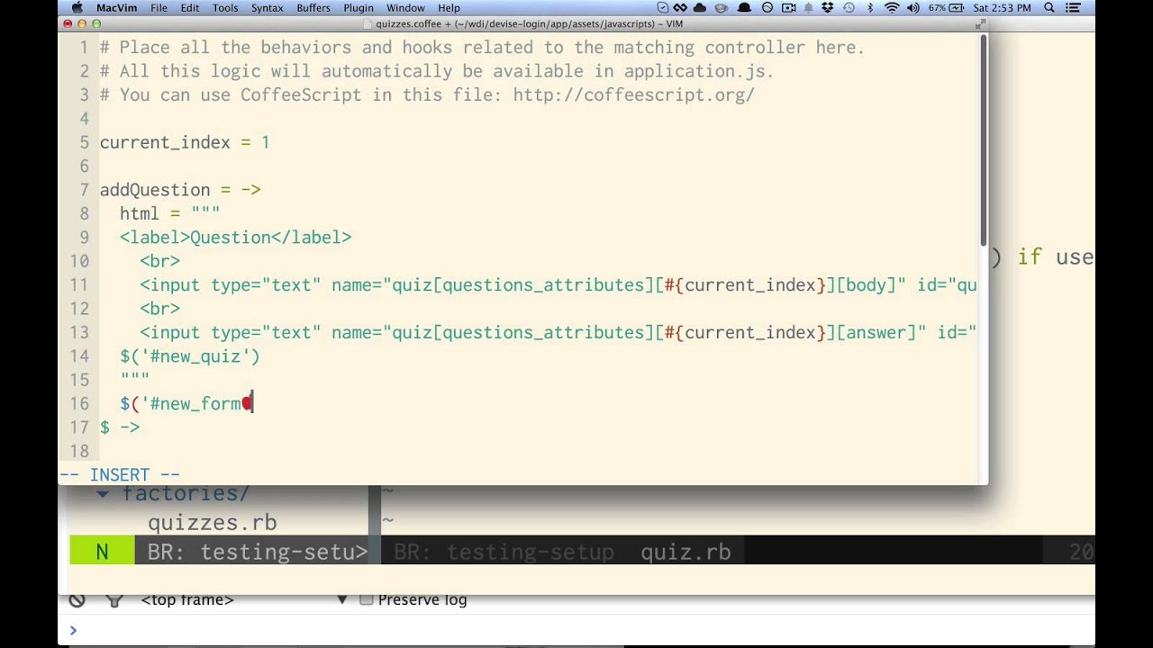1153x648 pixels.
Task: Click the console prompt input line
Action: point(576,631)
